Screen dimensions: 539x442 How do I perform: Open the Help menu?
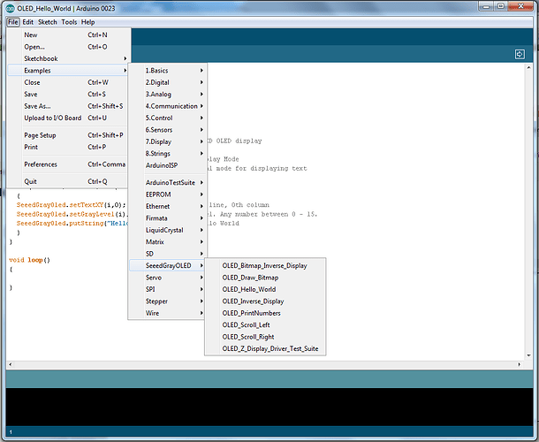tap(88, 22)
